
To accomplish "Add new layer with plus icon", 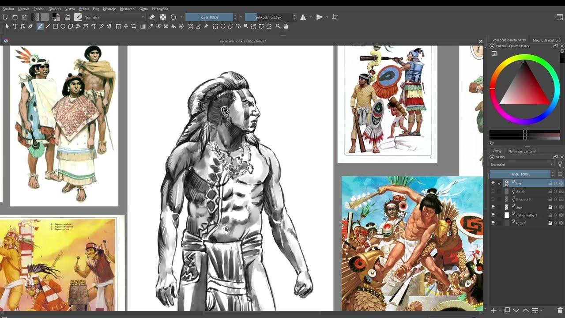I will pyautogui.click(x=494, y=310).
